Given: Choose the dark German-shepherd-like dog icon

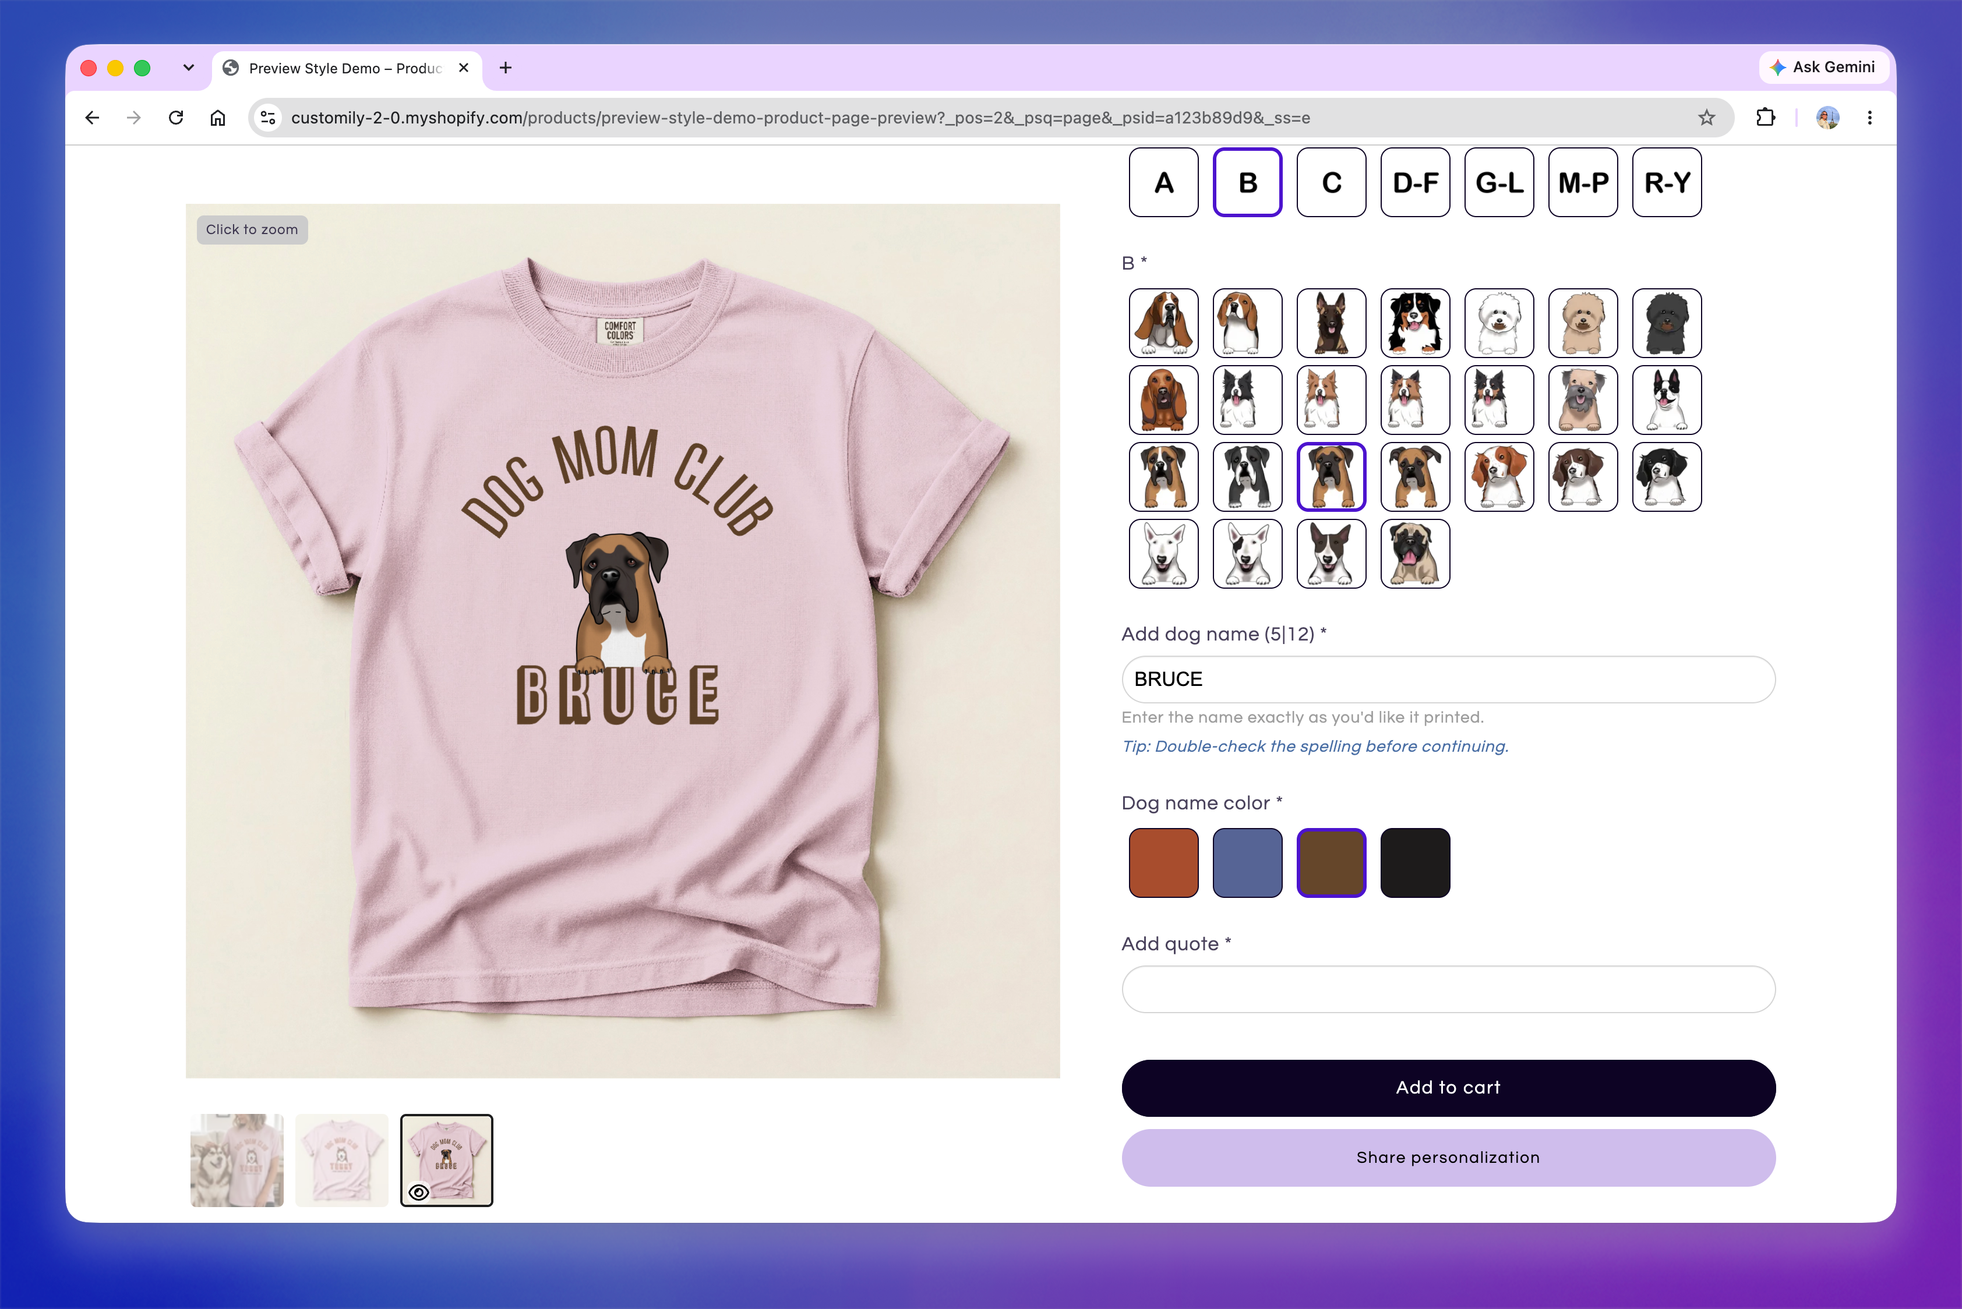Looking at the screenshot, I should 1331,323.
